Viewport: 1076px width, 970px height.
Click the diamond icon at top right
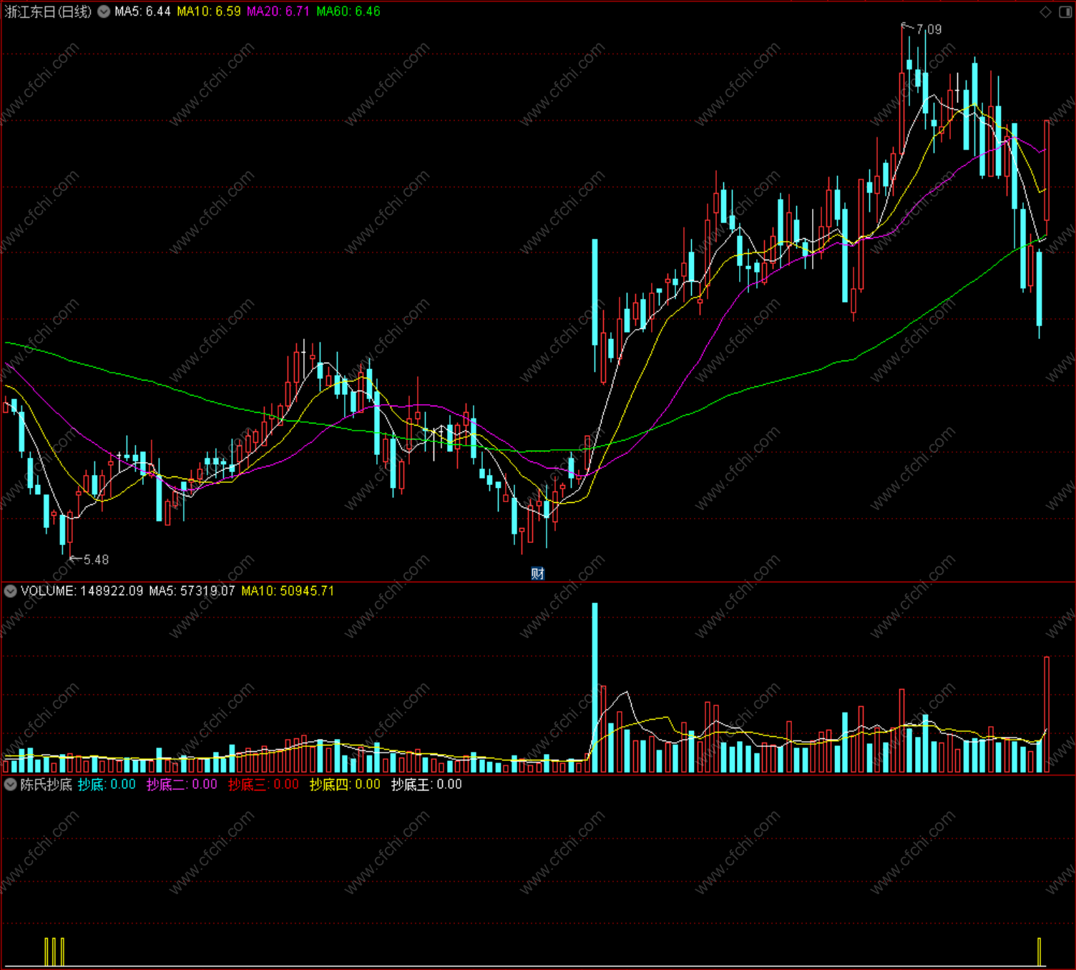point(1046,11)
